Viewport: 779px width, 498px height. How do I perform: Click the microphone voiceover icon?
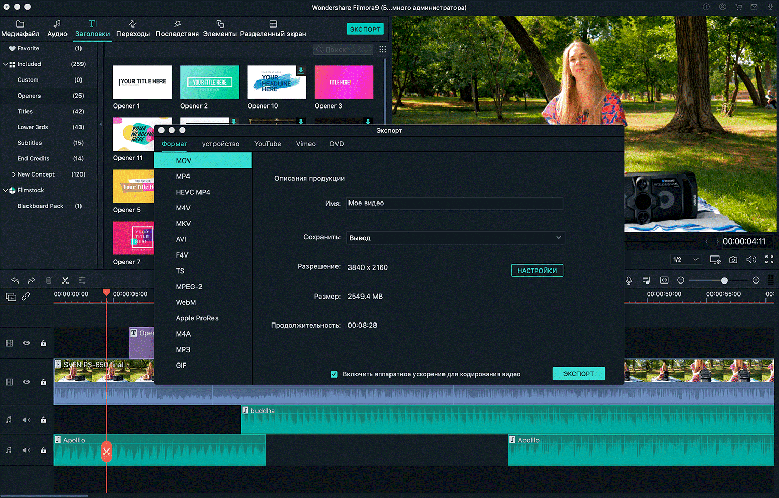tap(629, 280)
